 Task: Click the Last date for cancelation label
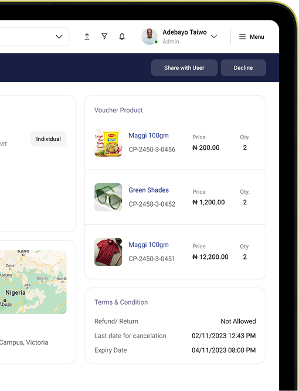tap(130, 336)
